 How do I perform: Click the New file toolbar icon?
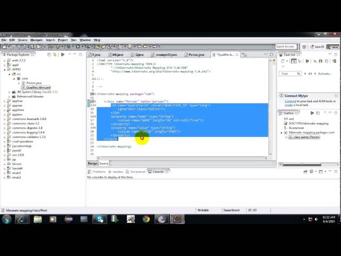tap(4, 46)
